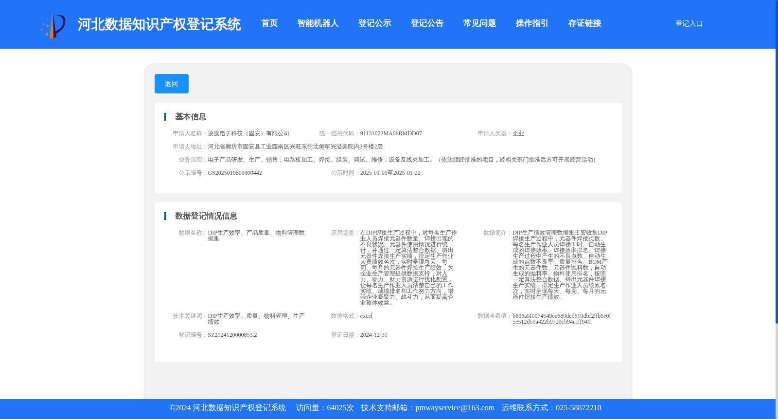The height and width of the screenshot is (419, 778).
Task: Select registration date 2024-12-31
Action: pos(373,335)
